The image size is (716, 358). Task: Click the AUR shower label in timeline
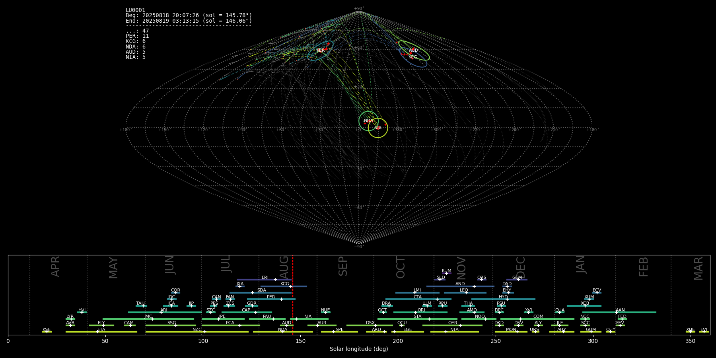pos(322,323)
